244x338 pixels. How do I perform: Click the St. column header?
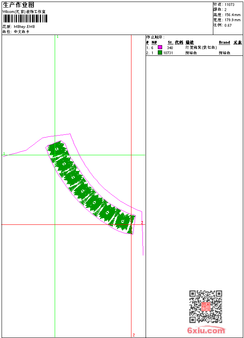coord(170,42)
